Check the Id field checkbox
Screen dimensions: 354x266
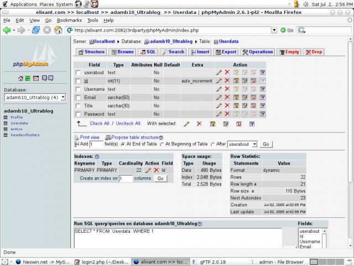(78, 81)
